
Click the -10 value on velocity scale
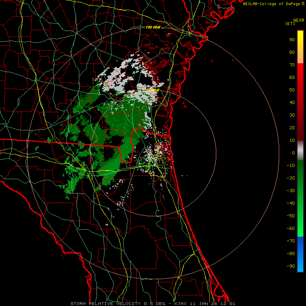coord(291,166)
